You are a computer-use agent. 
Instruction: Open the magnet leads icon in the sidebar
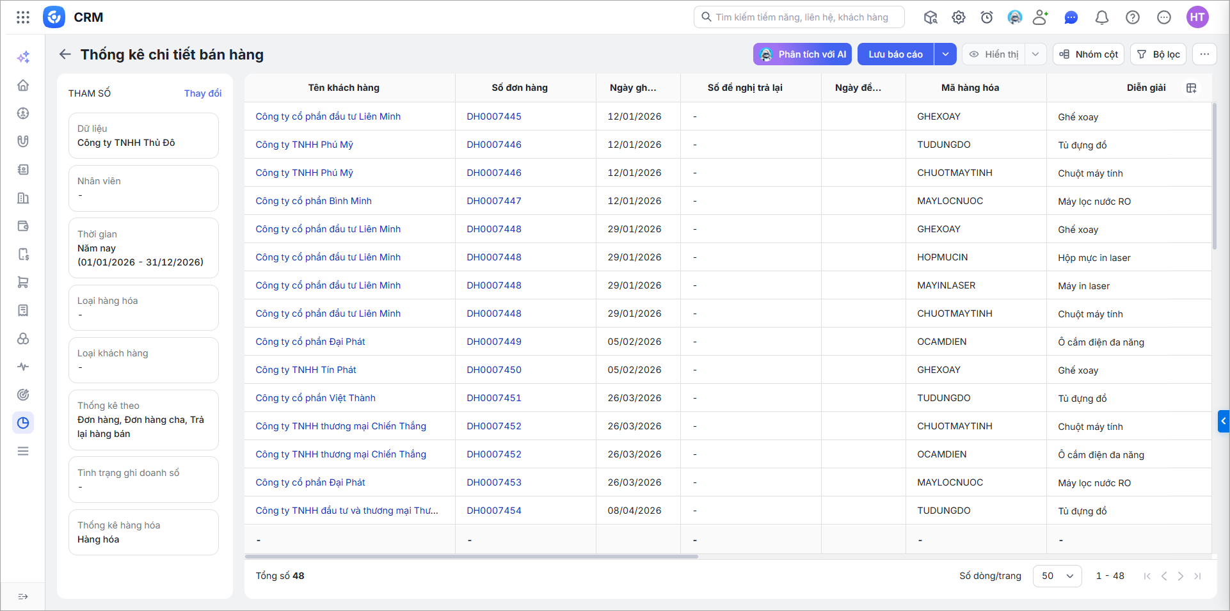point(23,141)
